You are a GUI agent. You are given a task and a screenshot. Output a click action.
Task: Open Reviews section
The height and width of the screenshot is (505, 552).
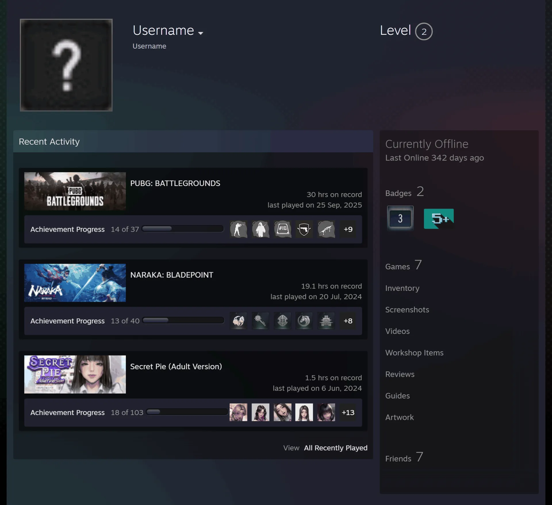400,374
